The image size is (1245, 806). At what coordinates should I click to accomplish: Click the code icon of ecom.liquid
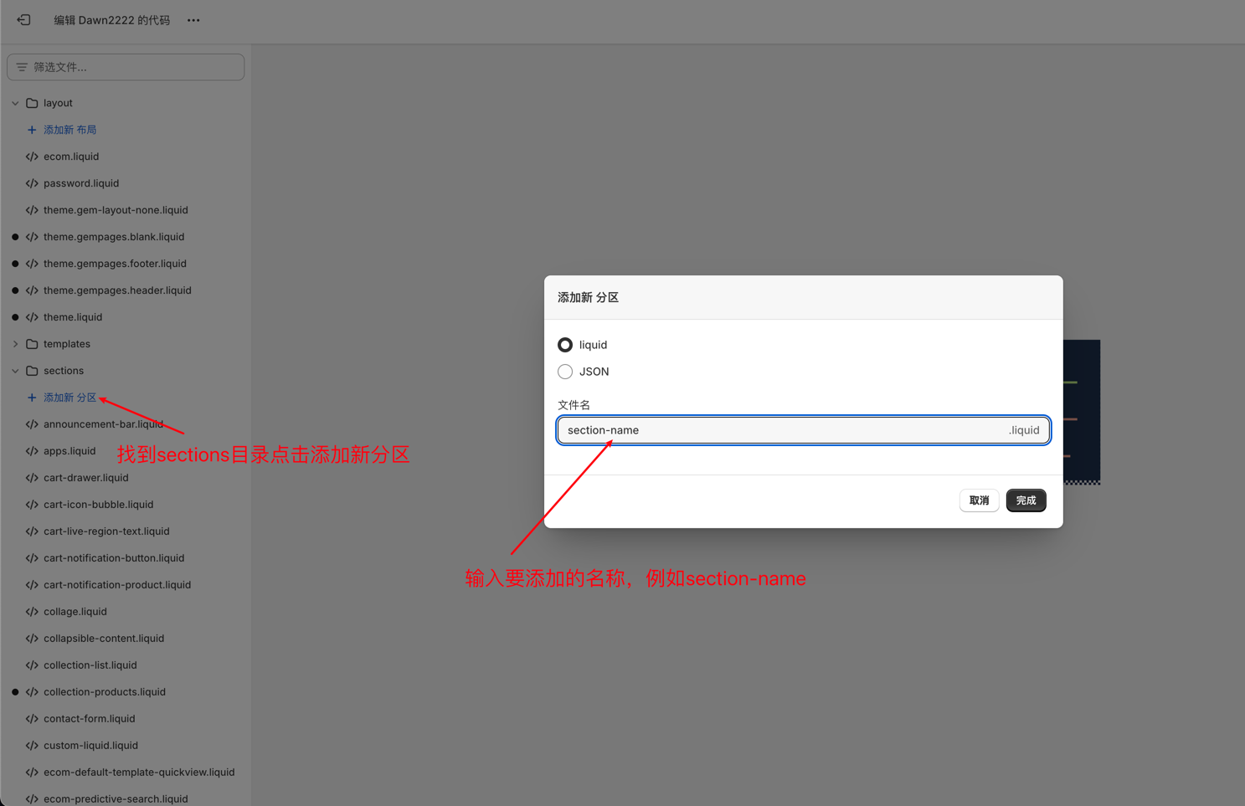(x=32, y=157)
